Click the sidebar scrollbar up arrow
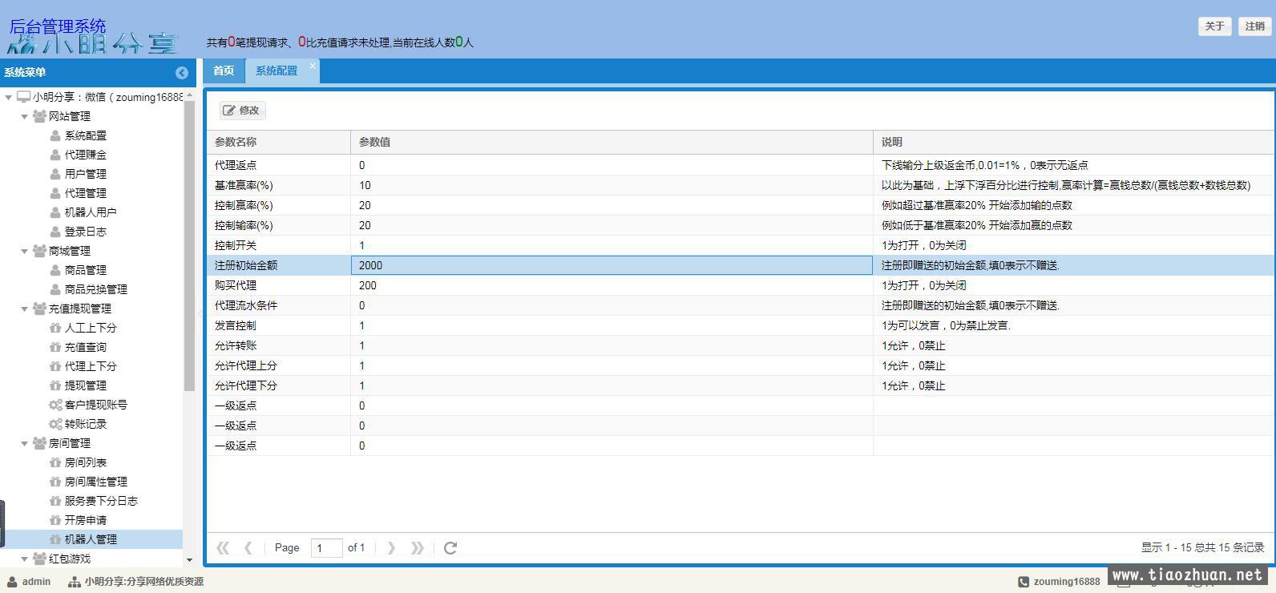Screen dimensions: 1276x593 (189, 95)
